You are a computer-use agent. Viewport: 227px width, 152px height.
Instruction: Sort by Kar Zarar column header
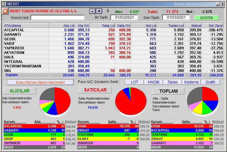tap(213, 26)
